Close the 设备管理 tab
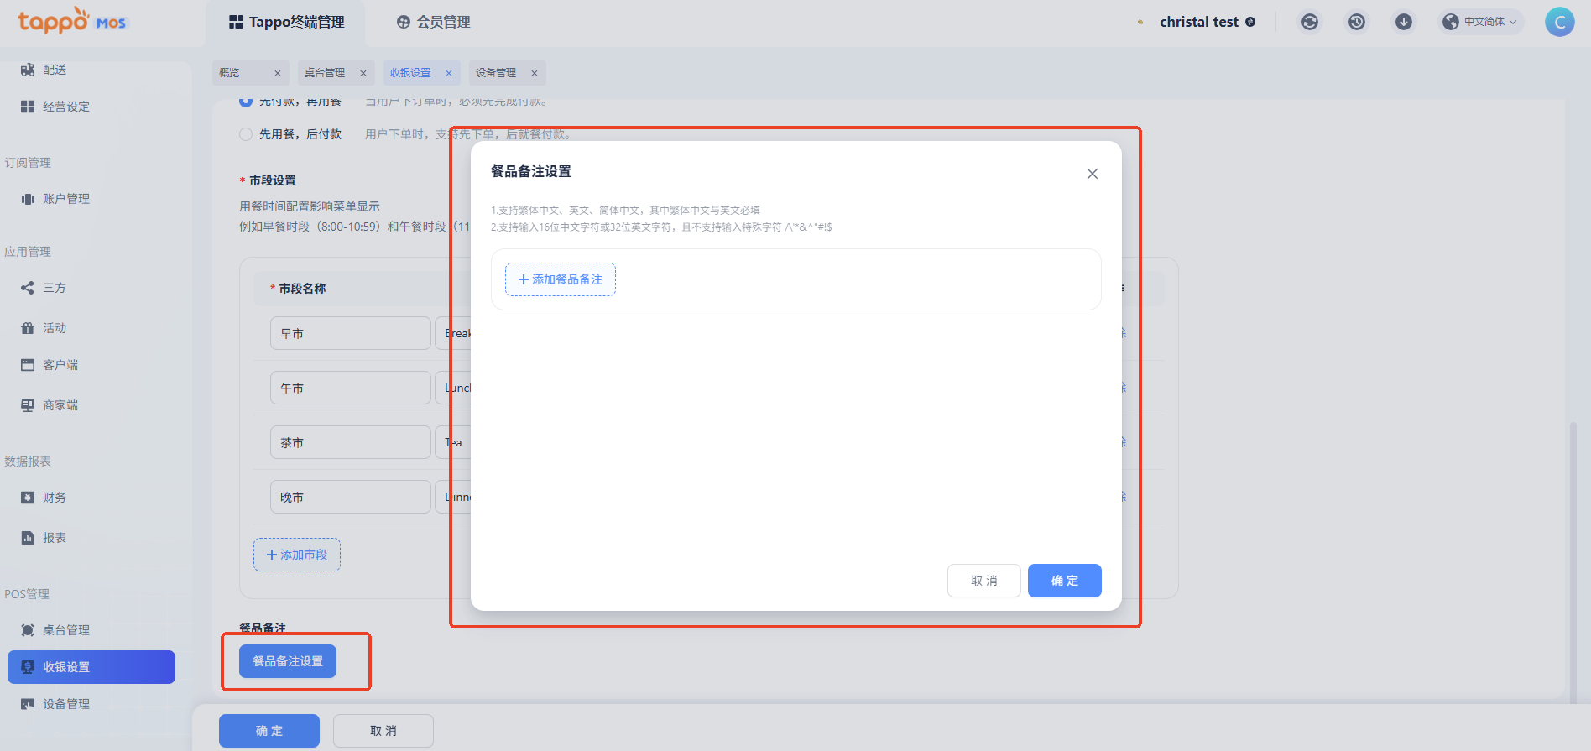1591x751 pixels. [x=535, y=73]
